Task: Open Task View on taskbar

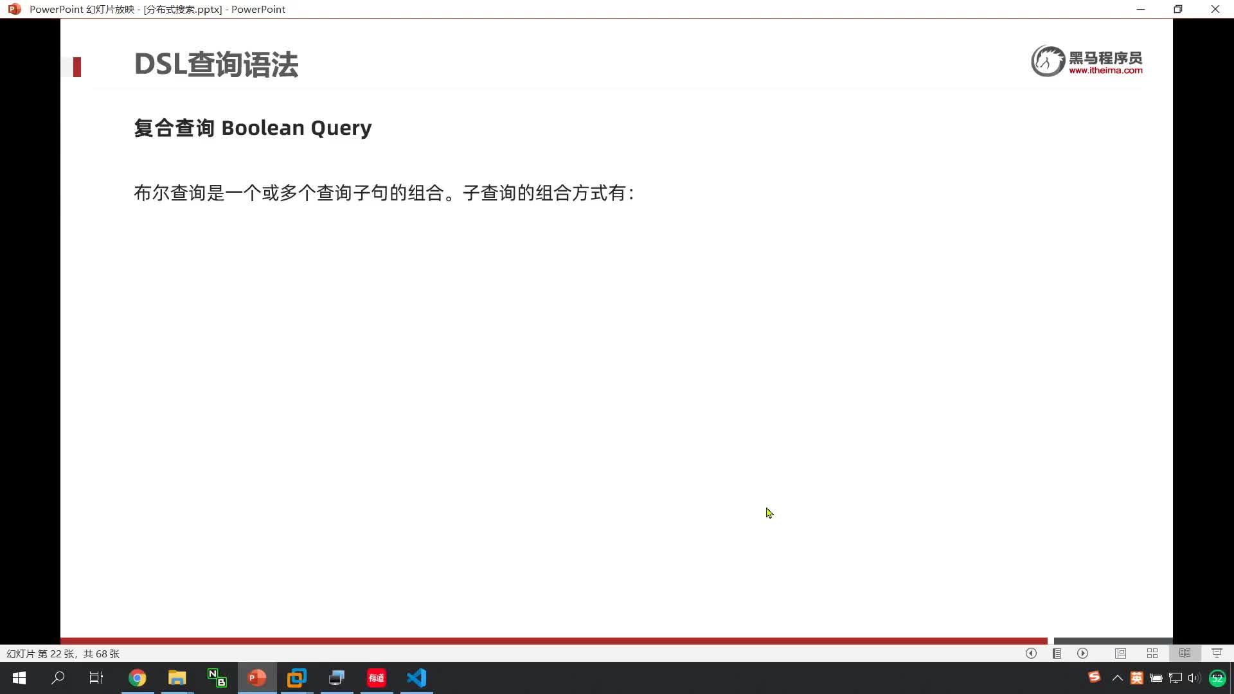Action: click(x=96, y=678)
